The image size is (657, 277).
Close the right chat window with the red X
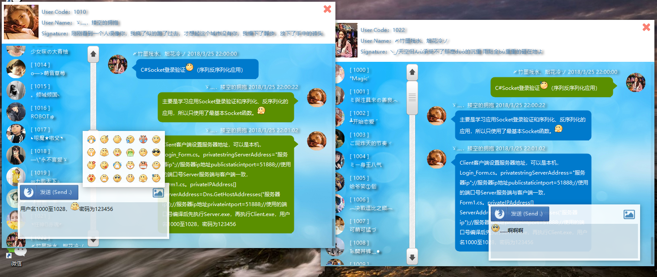[646, 27]
